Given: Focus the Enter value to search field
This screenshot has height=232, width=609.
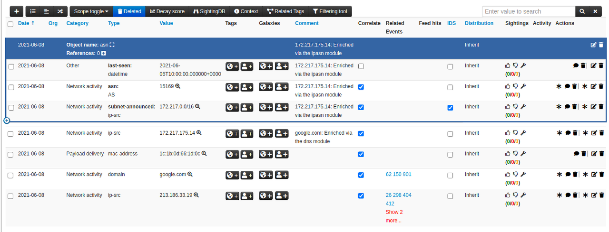Looking at the screenshot, I should [x=529, y=11].
